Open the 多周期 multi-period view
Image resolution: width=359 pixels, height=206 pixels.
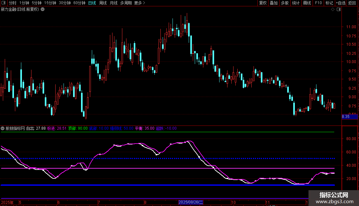(x=126, y=3)
